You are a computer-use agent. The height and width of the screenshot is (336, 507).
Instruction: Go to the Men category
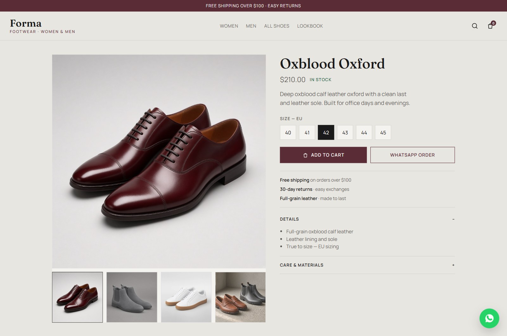251,26
